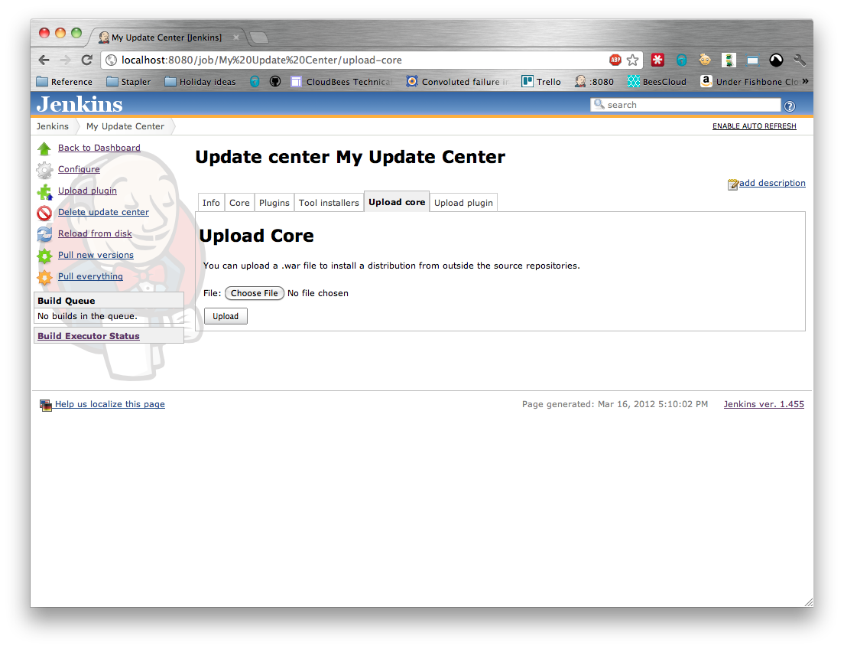This screenshot has width=844, height=649.
Task: Open the Reference bookmarks folder
Action: point(64,81)
